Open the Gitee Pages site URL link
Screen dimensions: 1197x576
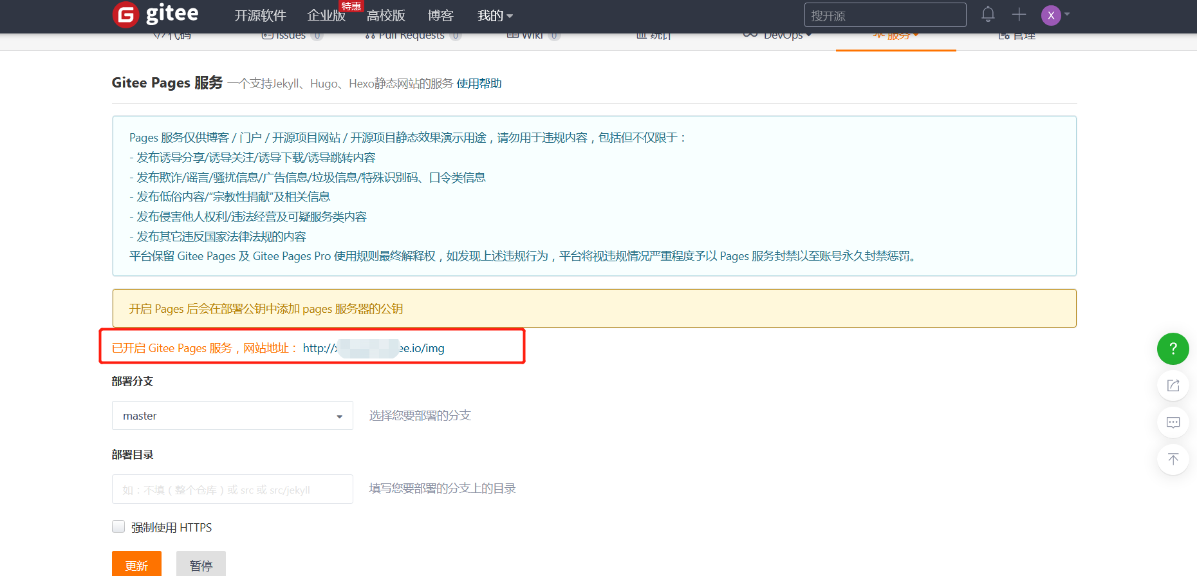pos(373,348)
